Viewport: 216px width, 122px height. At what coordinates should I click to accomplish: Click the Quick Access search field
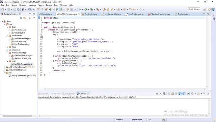pyautogui.click(x=194, y=9)
